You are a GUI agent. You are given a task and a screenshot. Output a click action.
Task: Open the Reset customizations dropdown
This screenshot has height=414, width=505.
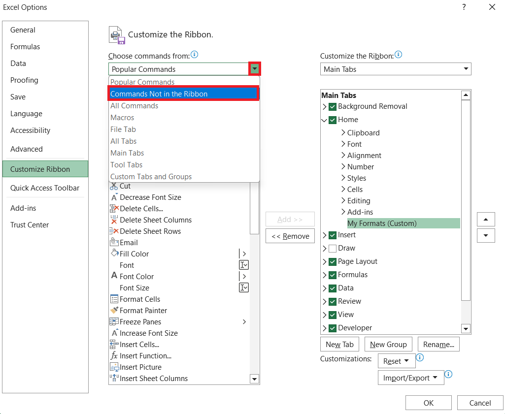point(397,361)
